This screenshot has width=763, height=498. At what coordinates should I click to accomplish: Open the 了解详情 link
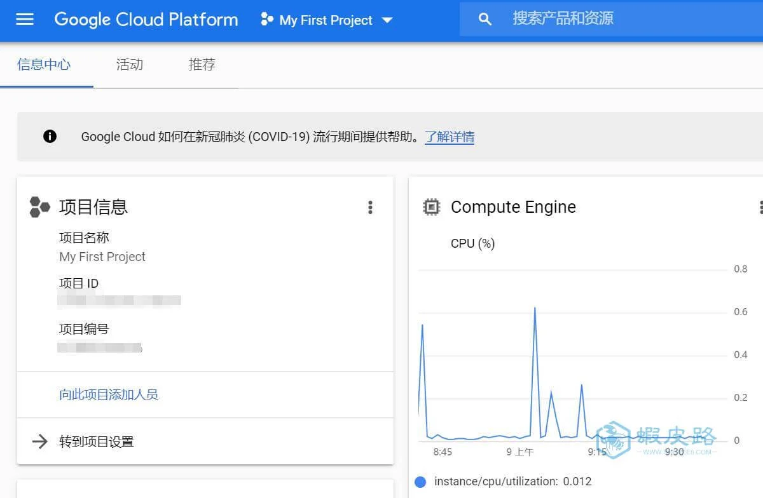pos(450,137)
